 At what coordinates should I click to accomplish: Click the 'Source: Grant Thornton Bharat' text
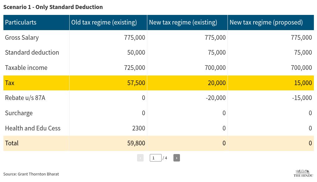[x=31, y=174]
